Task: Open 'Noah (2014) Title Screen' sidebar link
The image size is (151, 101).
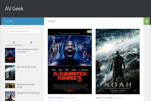Action: point(27,67)
